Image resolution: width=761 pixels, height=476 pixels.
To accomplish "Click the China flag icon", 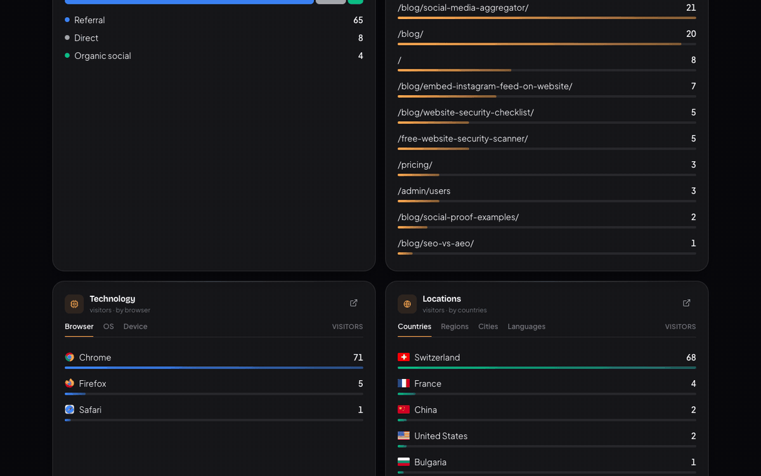I will [403, 409].
